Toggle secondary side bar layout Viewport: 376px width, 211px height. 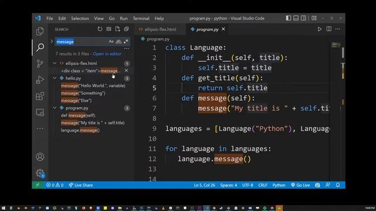pyautogui.click(x=303, y=18)
